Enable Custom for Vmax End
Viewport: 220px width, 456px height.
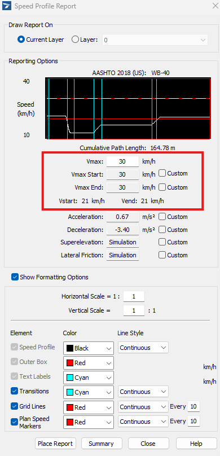click(162, 187)
